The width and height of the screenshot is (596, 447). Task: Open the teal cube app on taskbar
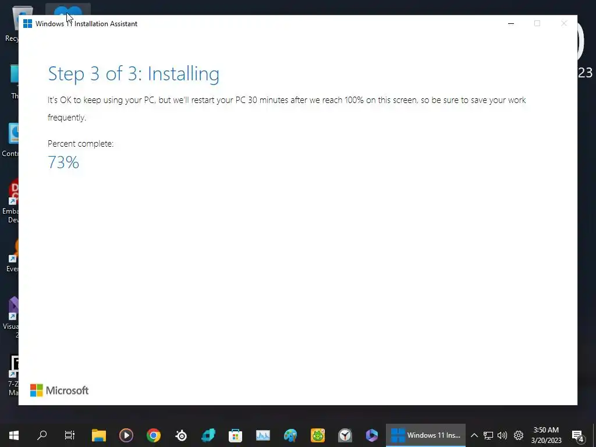click(208, 435)
